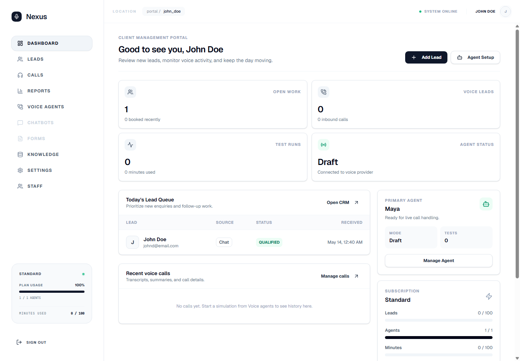
Task: Click the Leads people icon in sidebar
Action: click(x=20, y=59)
